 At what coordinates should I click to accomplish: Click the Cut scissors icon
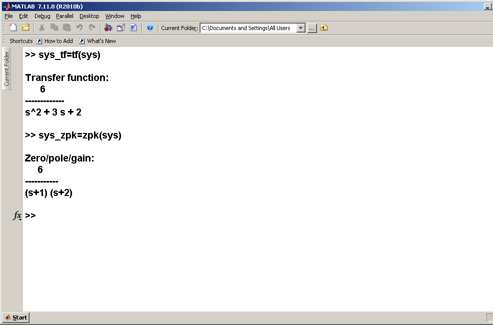point(41,27)
